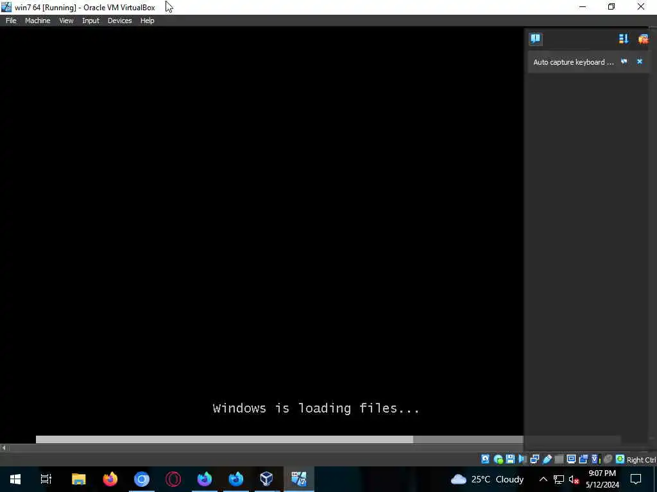Viewport: 657px width, 492px height.
Task: Click the network adapters status icon
Action: tap(534, 459)
